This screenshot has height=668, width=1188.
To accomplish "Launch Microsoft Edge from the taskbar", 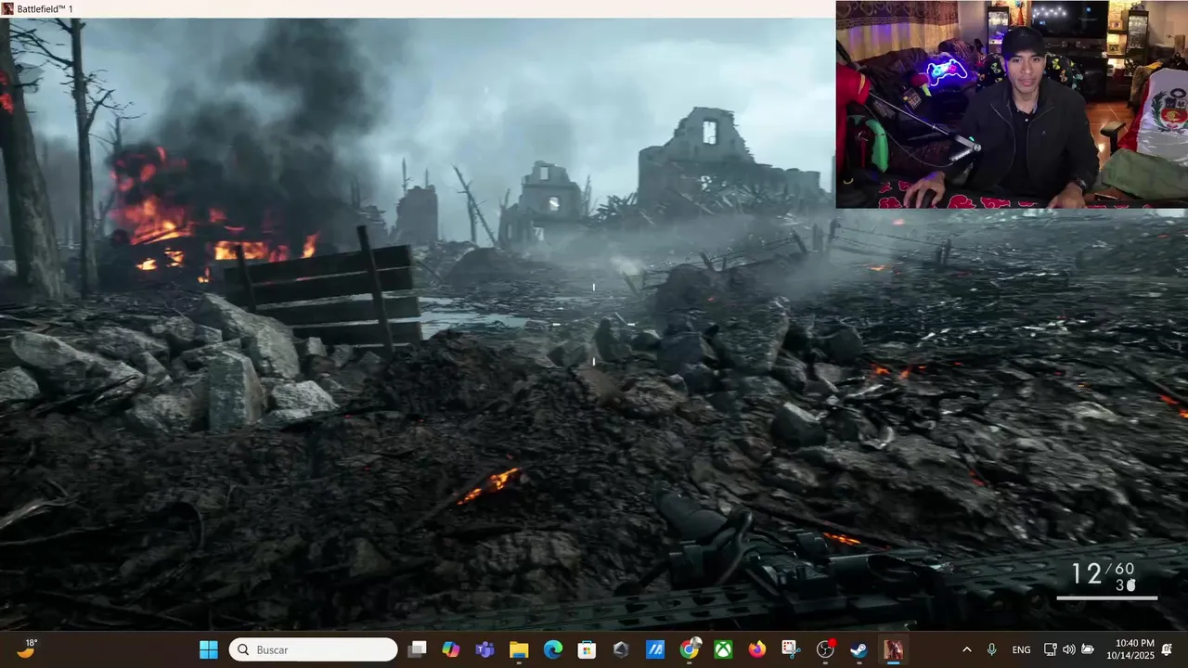I will 553,649.
